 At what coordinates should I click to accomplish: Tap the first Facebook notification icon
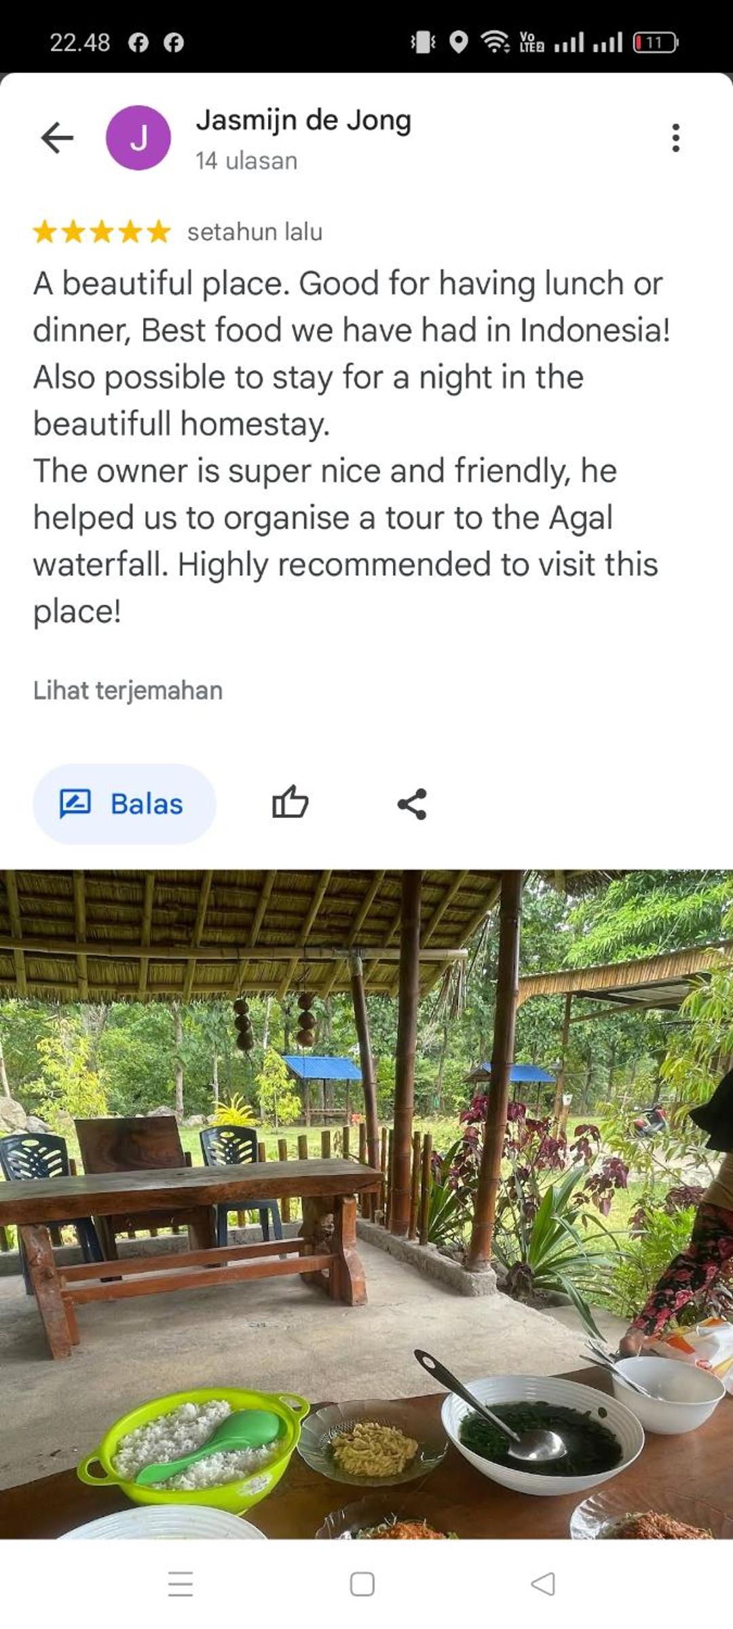click(x=138, y=43)
